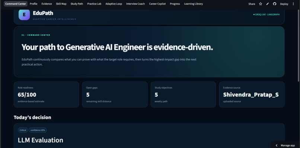The image size is (300, 148).
Task: Click the Adaptive Career Intelligence subtitle
Action: [x=54, y=19]
